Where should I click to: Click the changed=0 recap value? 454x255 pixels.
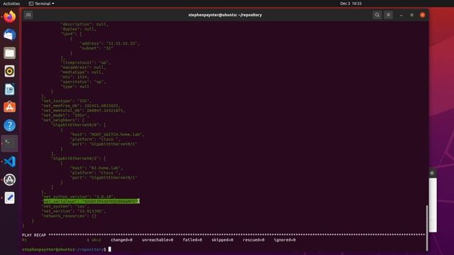(x=121, y=240)
